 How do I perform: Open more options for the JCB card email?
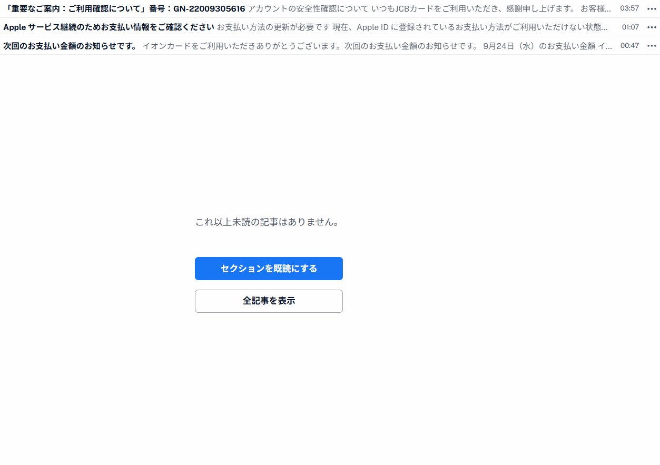click(x=652, y=8)
